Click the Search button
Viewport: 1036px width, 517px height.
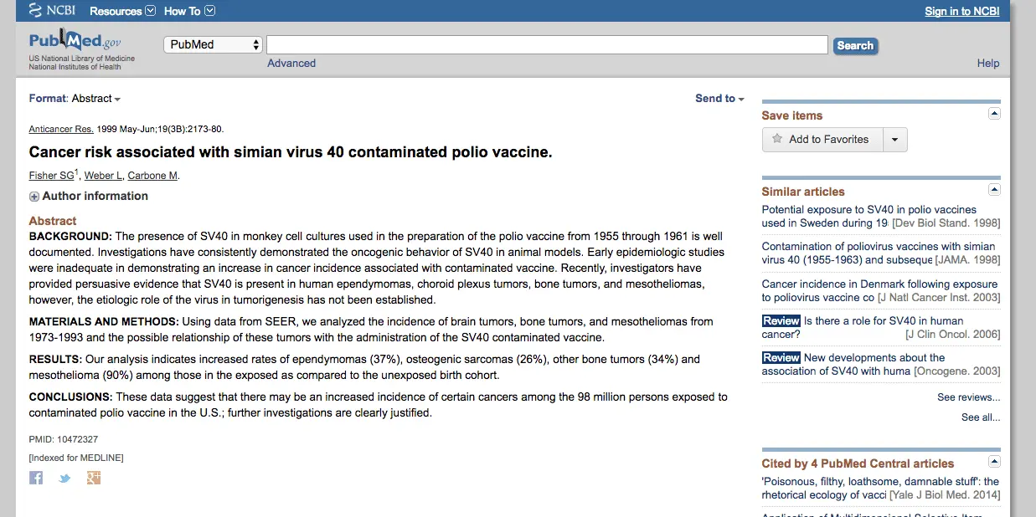(855, 46)
